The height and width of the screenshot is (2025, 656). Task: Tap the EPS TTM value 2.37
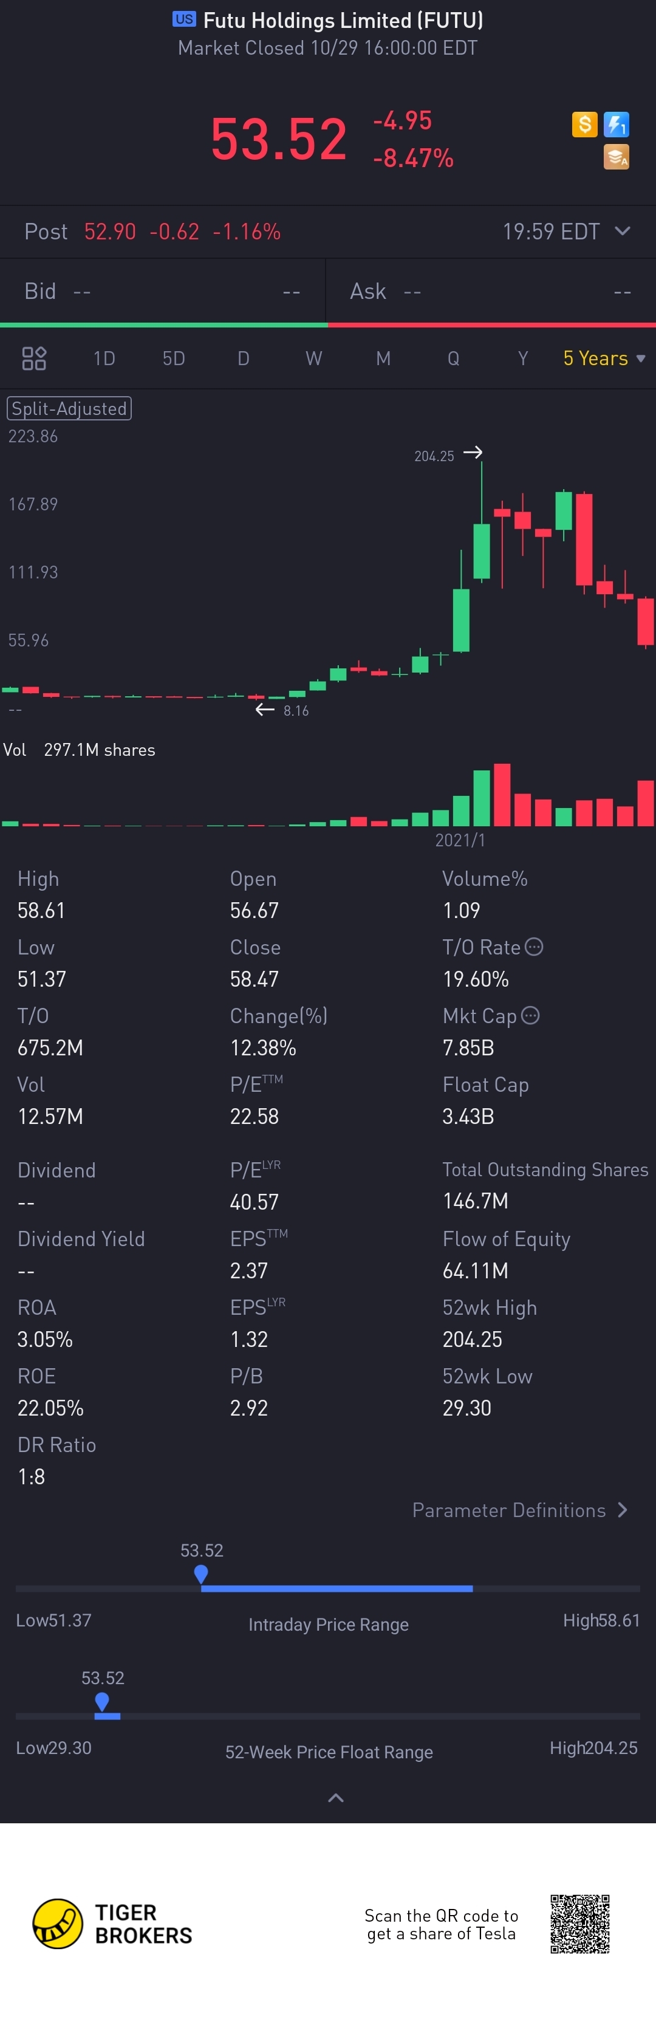248,1270
